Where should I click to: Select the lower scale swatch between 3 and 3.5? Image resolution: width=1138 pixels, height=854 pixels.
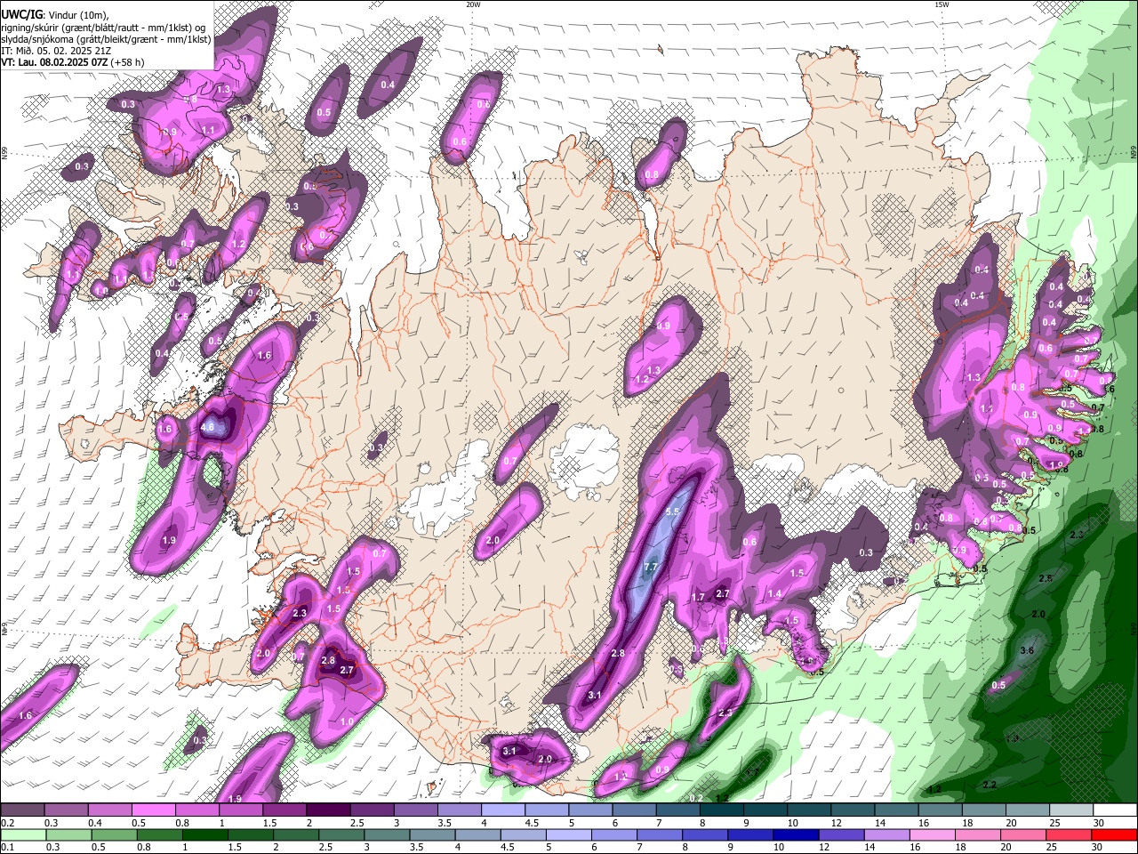click(388, 834)
